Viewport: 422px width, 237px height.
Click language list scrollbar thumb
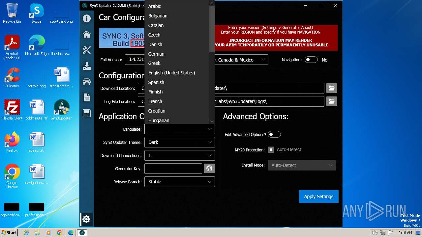click(212, 29)
